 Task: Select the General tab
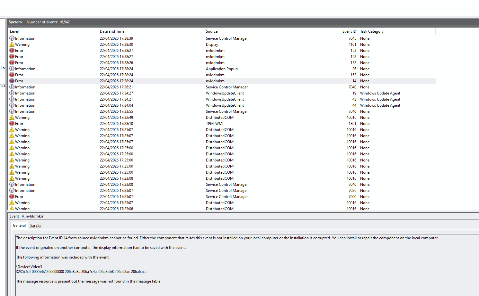19,226
